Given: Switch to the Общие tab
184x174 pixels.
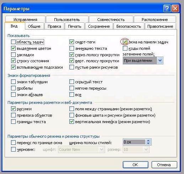Looking at the screenshot, I should pyautogui.click(x=34, y=26).
